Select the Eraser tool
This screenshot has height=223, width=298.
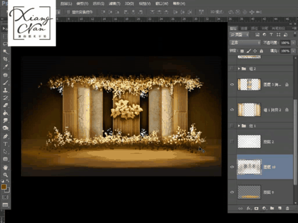(x=5, y=105)
